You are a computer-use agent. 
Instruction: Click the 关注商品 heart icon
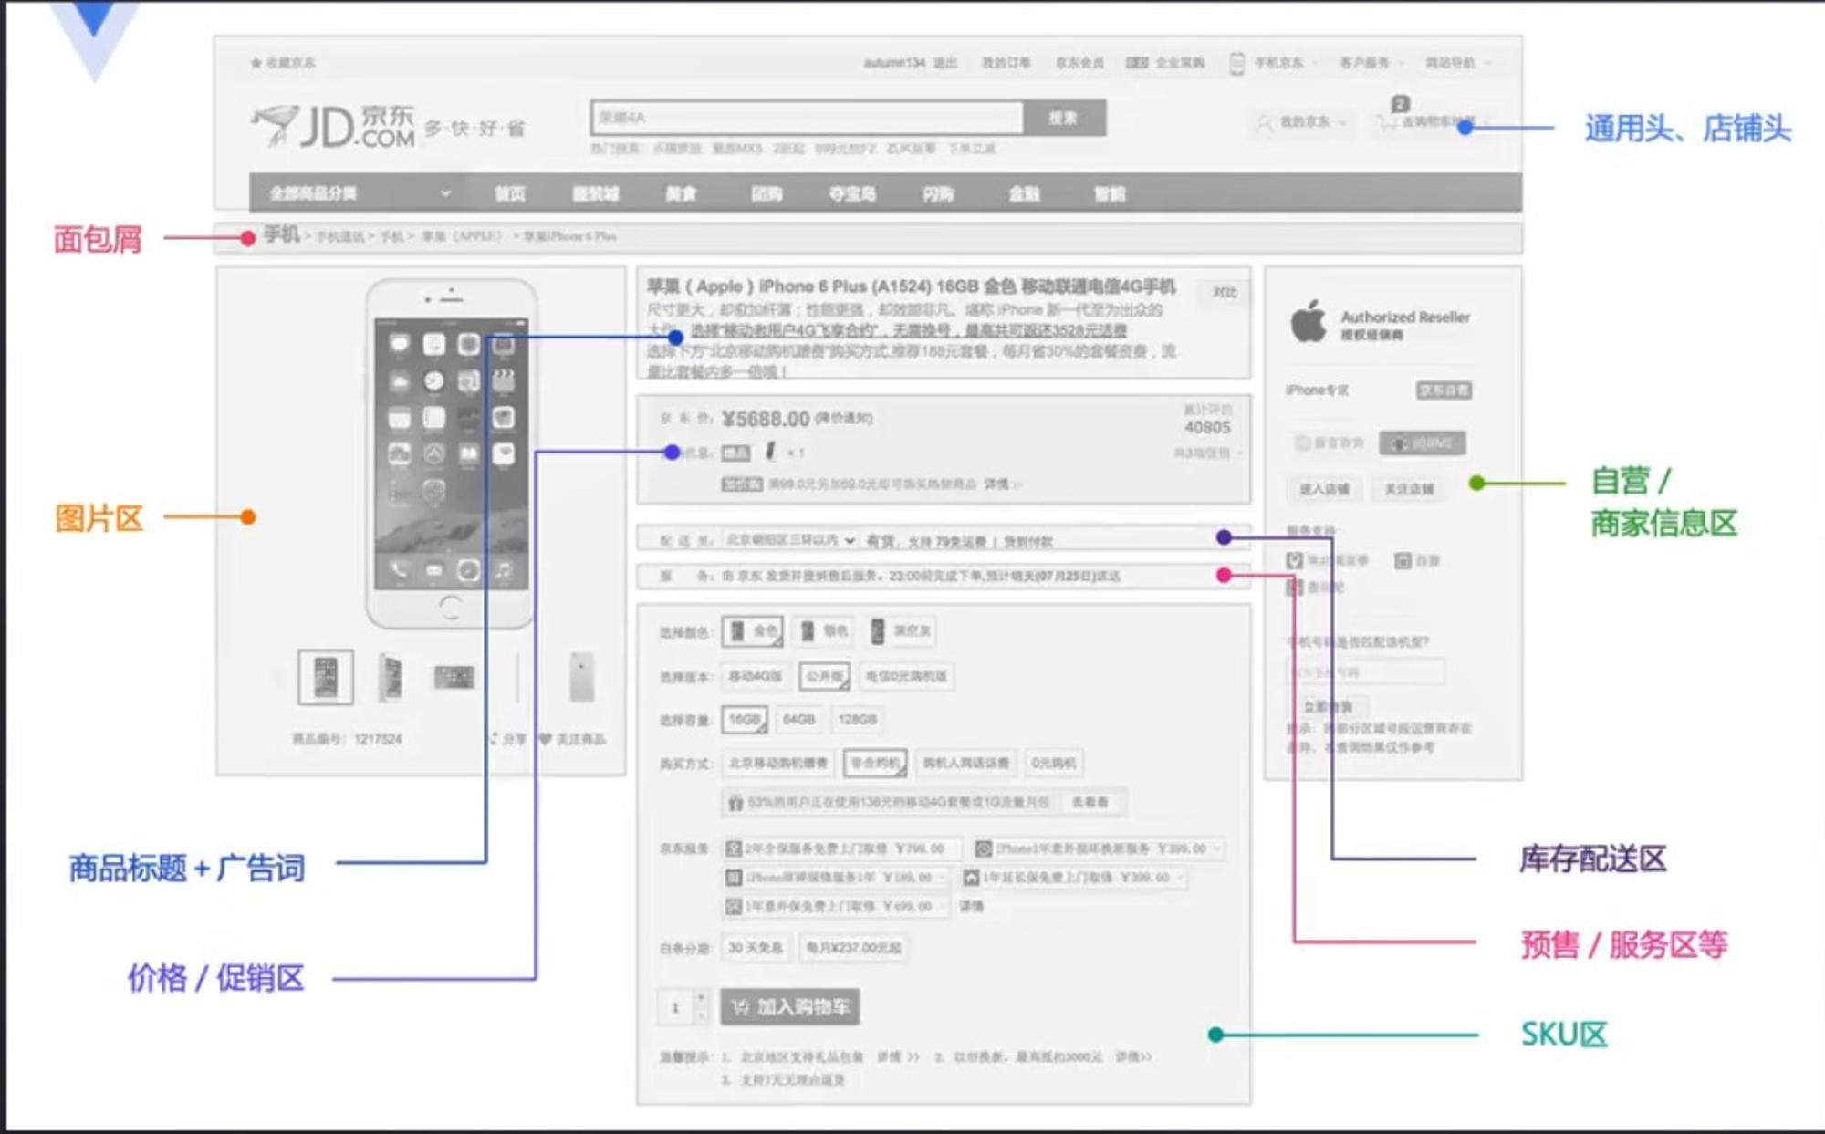click(545, 738)
